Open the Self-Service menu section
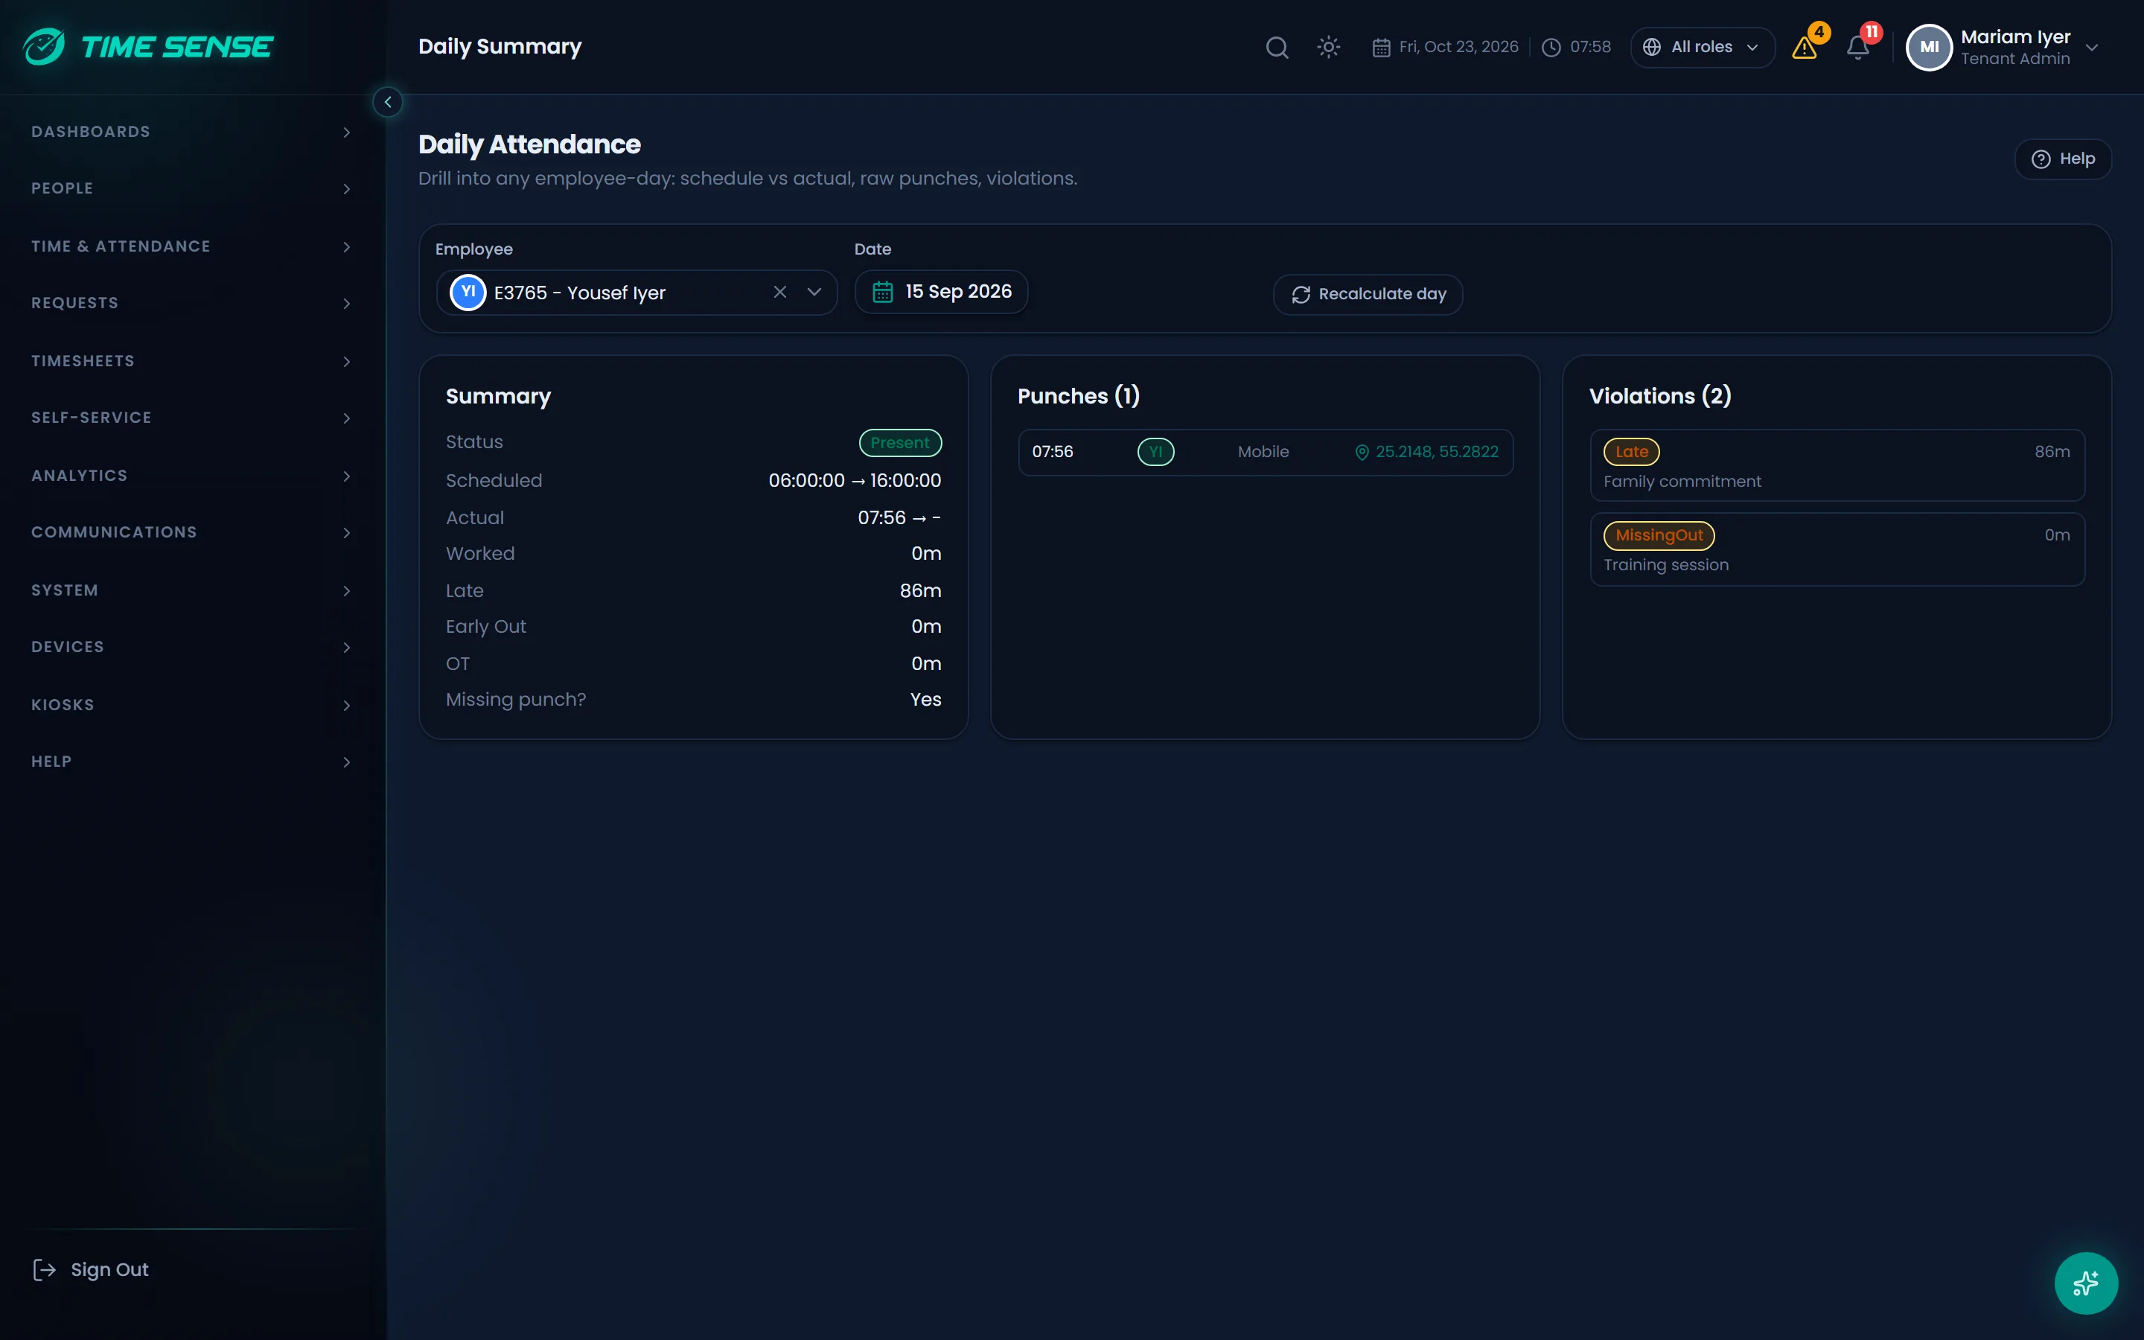This screenshot has height=1340, width=2144. point(192,418)
